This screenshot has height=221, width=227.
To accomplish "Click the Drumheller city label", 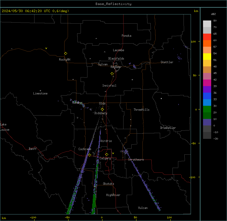I will [168, 128].
